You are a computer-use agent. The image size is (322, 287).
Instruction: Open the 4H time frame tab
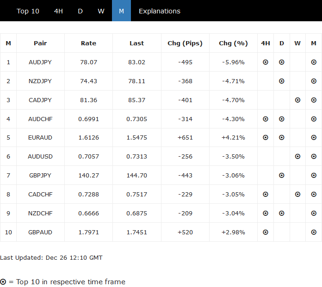[x=58, y=11]
